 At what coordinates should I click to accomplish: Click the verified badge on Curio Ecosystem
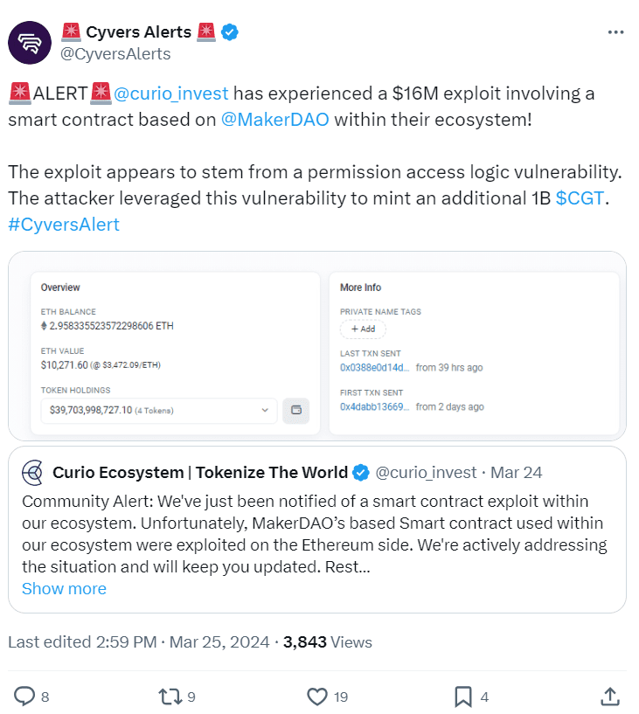coord(360,472)
